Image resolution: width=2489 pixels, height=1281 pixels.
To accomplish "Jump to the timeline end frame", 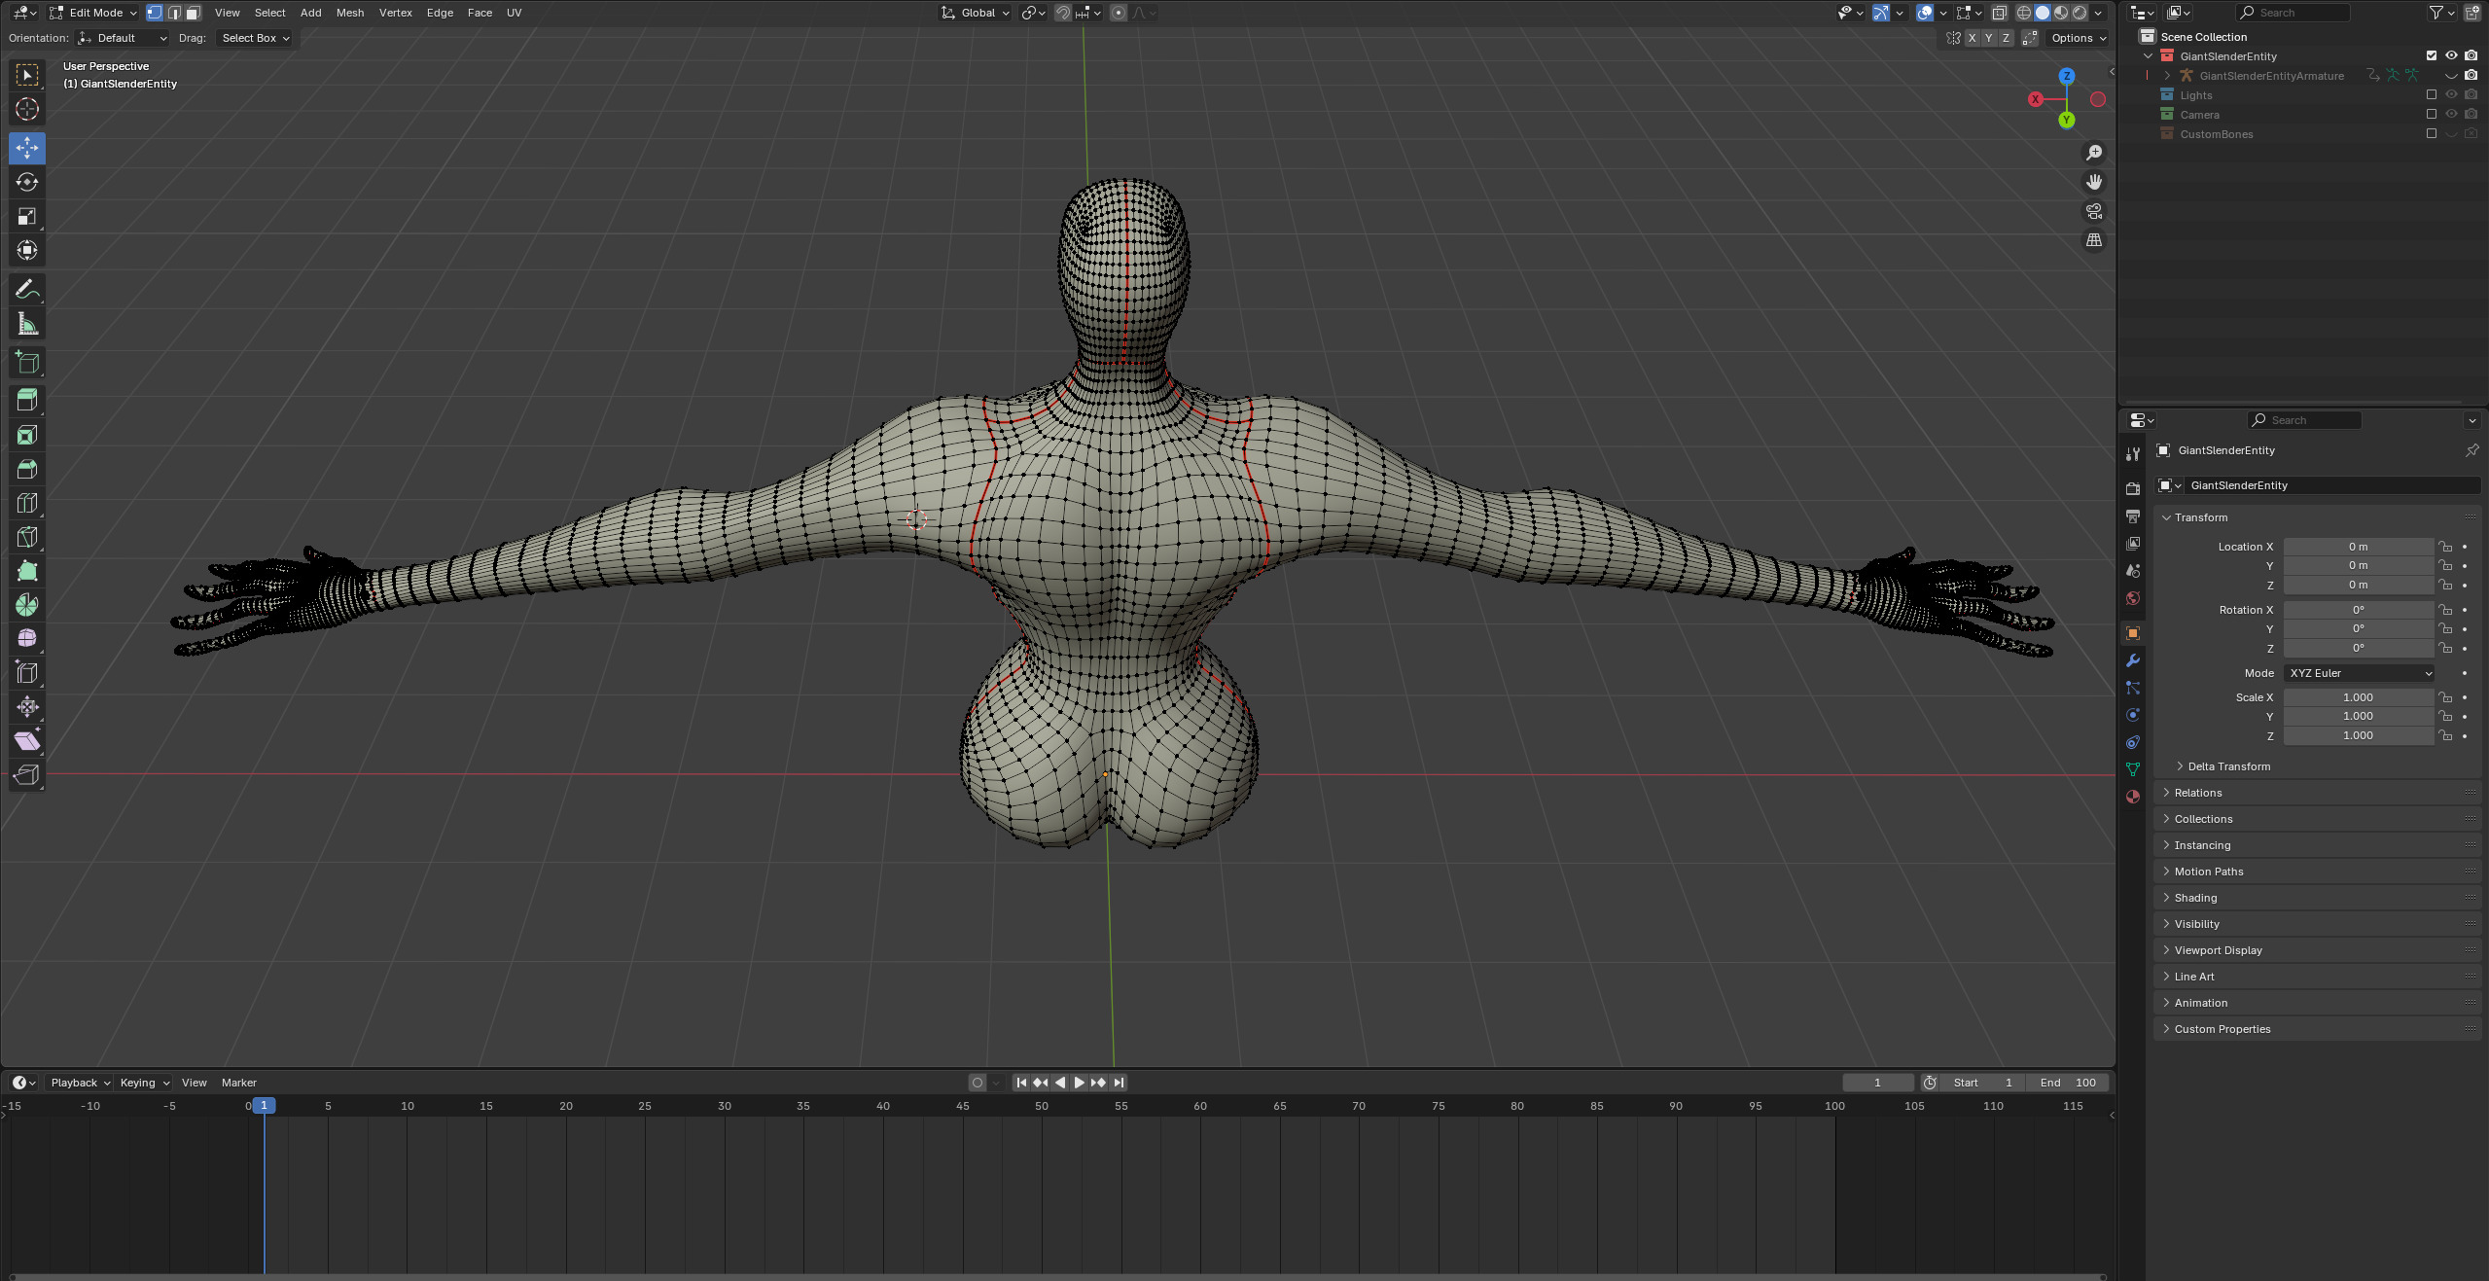I will coord(1119,1083).
